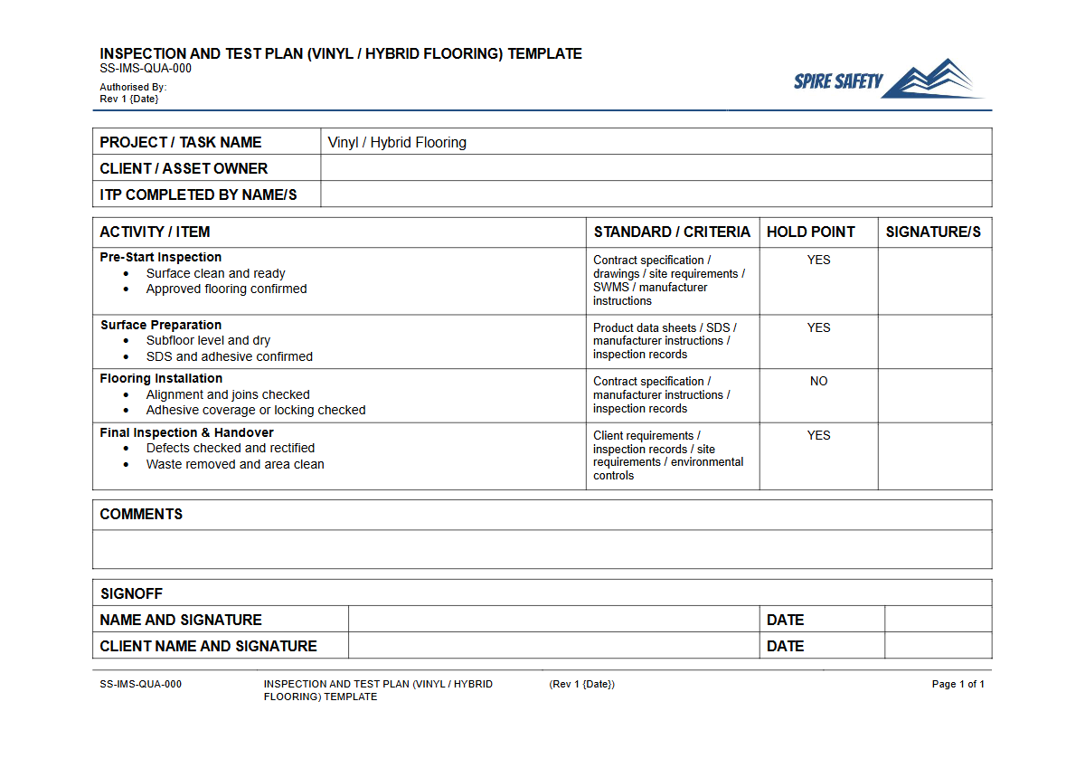This screenshot has height=768, width=1085.
Task: Click the Spire Safety logo
Action: (x=890, y=80)
